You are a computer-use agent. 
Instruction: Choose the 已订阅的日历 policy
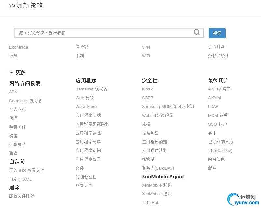coord(221,142)
